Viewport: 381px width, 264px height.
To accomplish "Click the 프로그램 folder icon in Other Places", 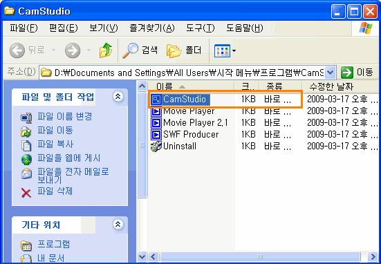I will pyautogui.click(x=26, y=245).
